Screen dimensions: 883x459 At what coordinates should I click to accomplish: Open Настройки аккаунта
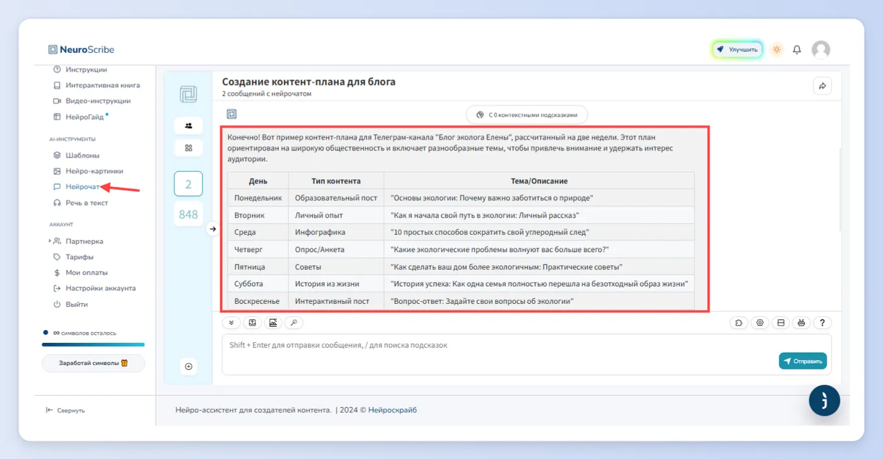95,289
